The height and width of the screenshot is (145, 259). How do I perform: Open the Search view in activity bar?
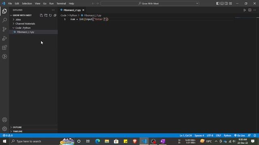click(x=4, y=20)
